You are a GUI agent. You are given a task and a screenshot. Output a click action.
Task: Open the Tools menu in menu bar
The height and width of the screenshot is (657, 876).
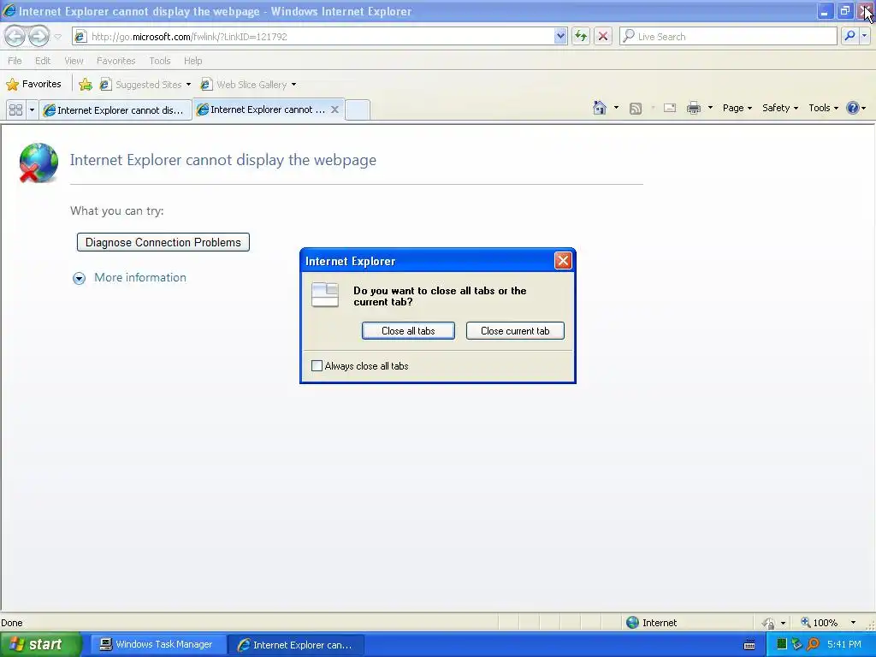tap(160, 61)
